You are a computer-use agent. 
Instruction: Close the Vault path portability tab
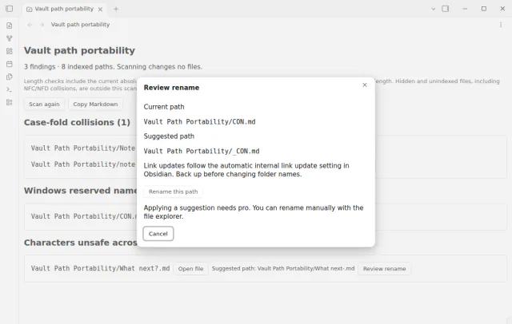[100, 9]
